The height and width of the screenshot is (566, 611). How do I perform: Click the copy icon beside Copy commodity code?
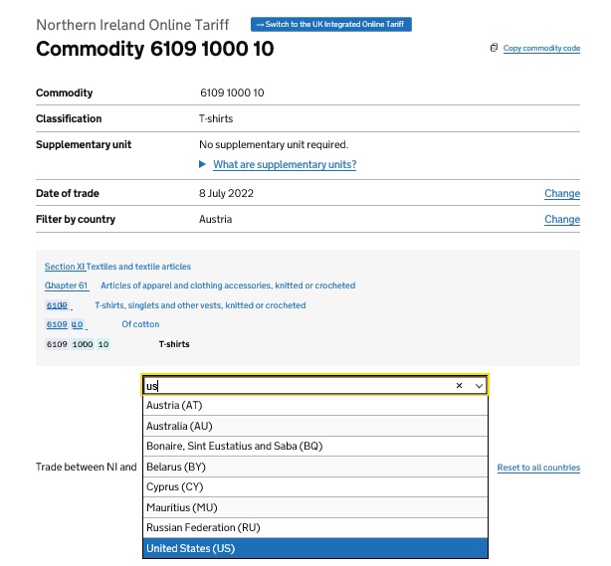[x=495, y=48]
